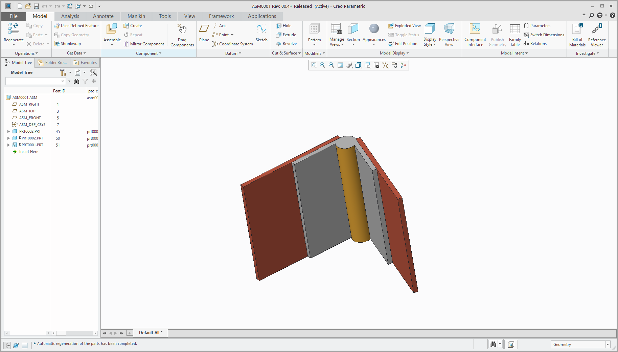Click the Hole feature tool
Screen dimensions: 618x352
coord(283,26)
